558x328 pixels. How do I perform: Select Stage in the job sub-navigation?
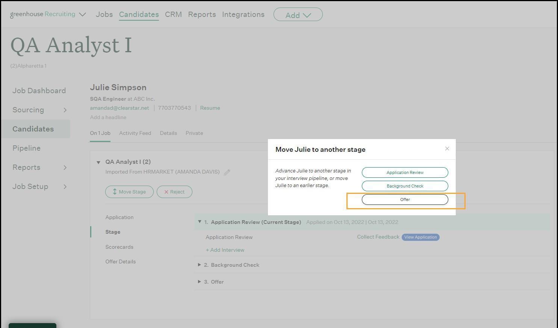click(x=113, y=232)
